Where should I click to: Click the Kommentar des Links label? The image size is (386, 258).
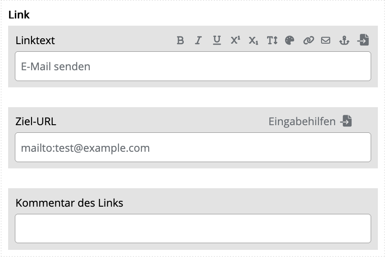coord(69,203)
